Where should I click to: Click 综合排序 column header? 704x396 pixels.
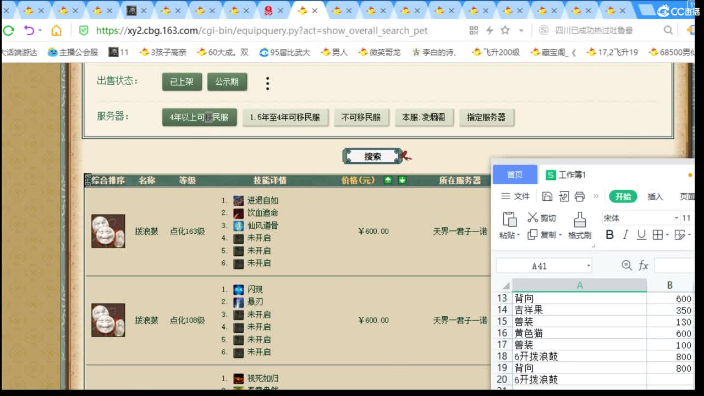point(108,180)
